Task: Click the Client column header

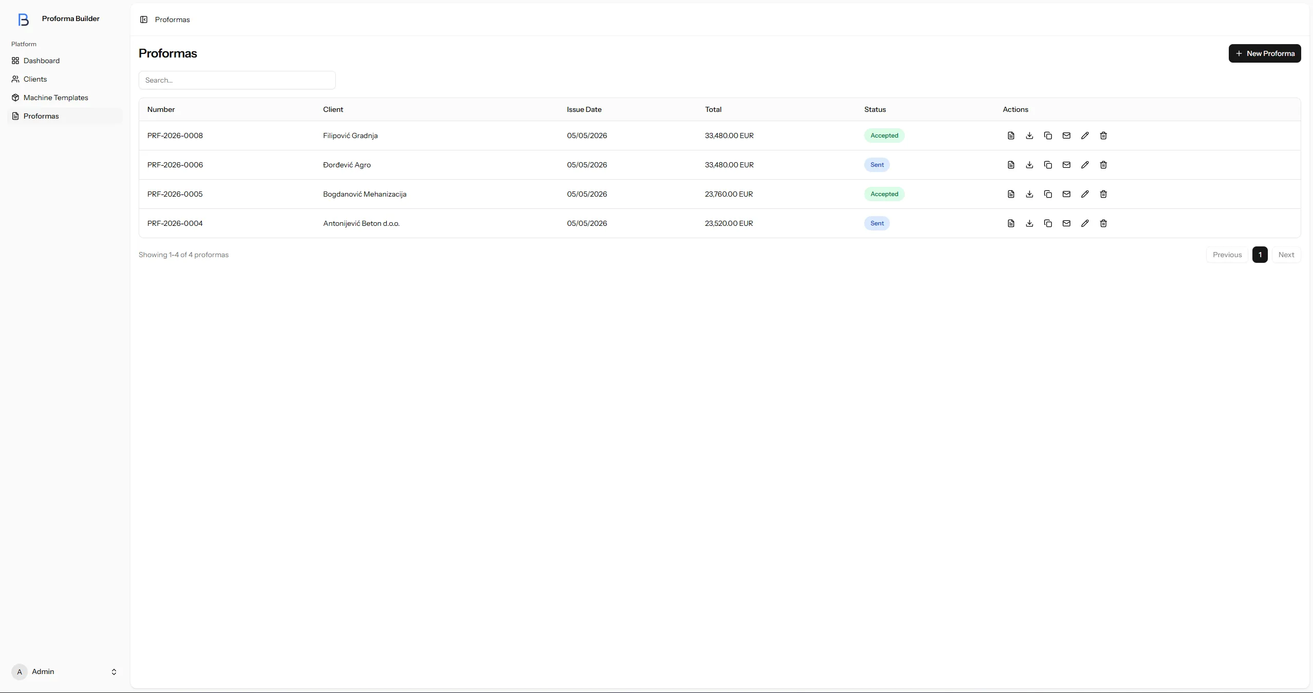Action: tap(333, 109)
